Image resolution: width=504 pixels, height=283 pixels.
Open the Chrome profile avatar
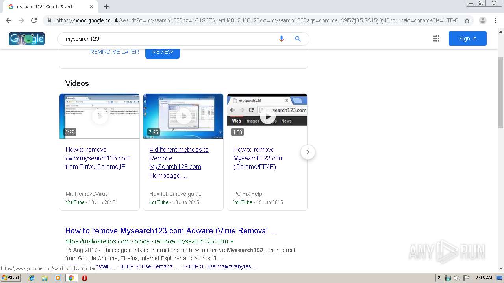click(x=483, y=20)
